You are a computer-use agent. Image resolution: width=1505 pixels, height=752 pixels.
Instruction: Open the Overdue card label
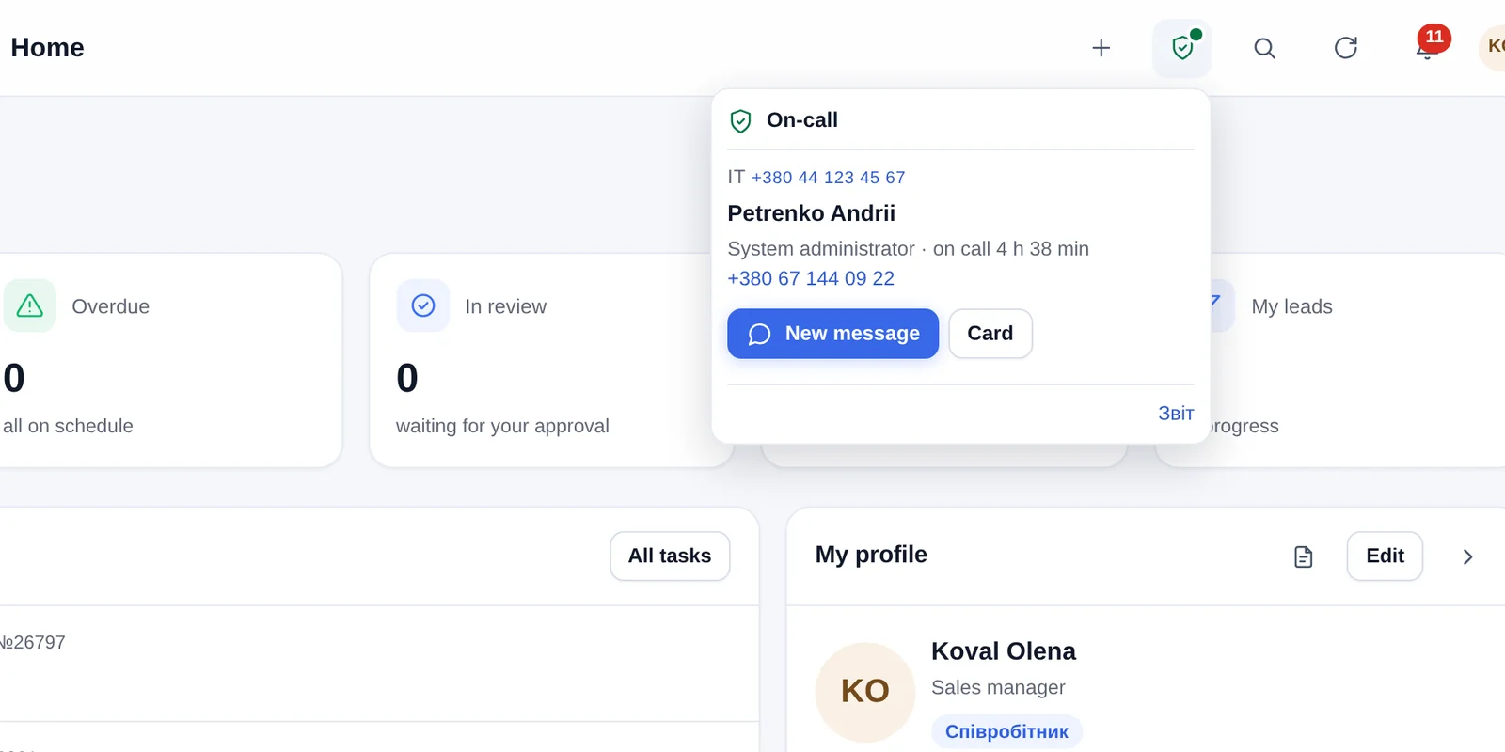pos(110,306)
